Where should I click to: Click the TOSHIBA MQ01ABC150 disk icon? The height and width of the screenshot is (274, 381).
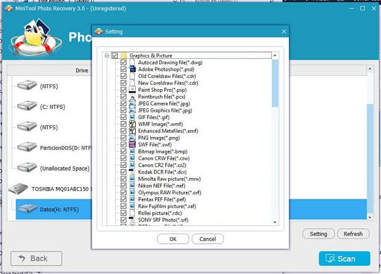(19, 189)
